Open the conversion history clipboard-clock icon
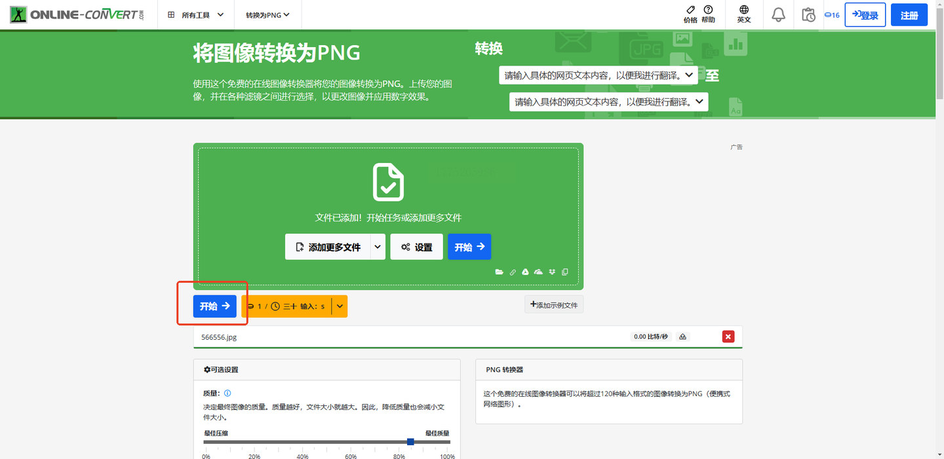The height and width of the screenshot is (459, 944). coord(808,14)
